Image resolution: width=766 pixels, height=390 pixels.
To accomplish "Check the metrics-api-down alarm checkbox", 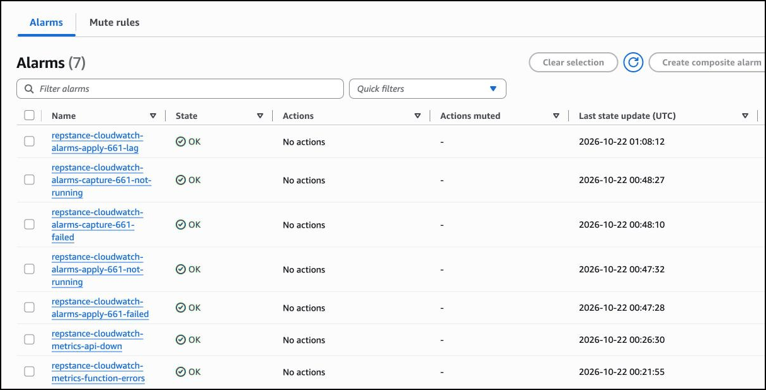I will [29, 340].
